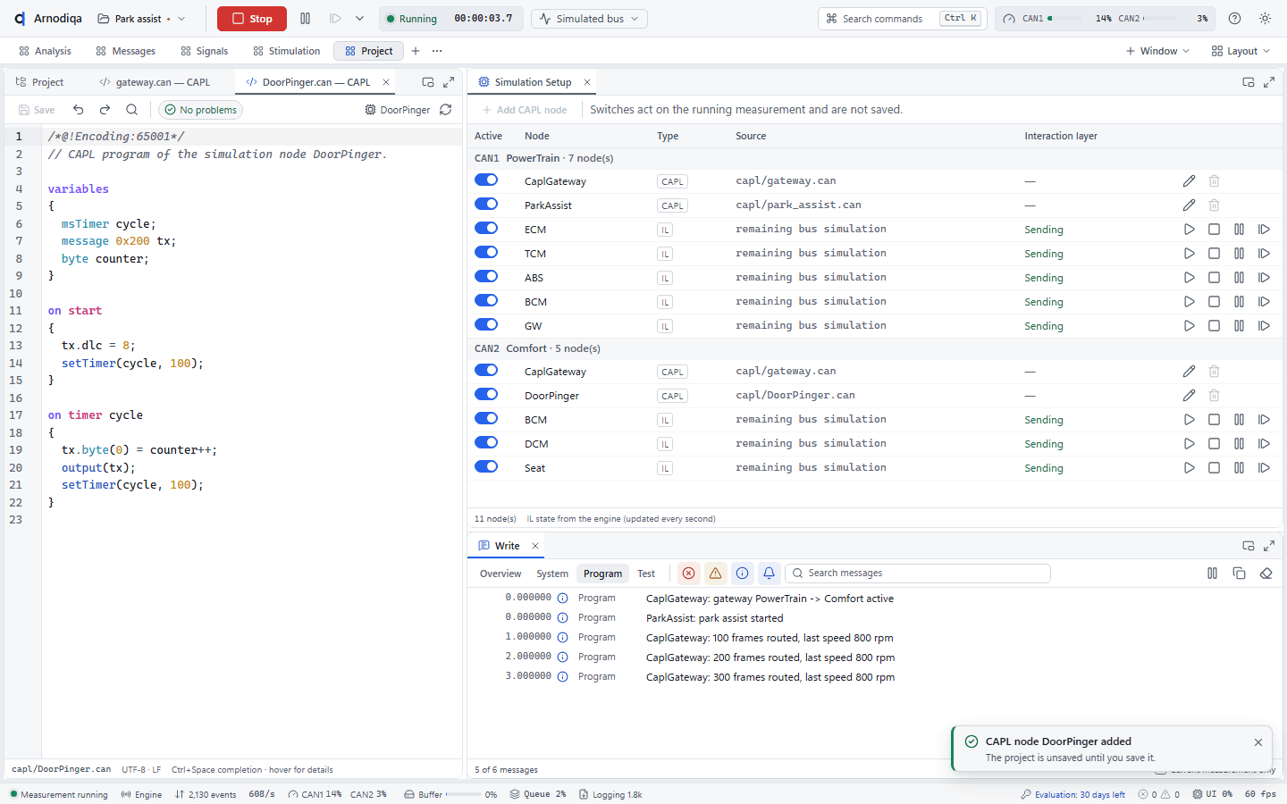
Task: Toggle the ParkAssist node active switch
Action: click(486, 205)
